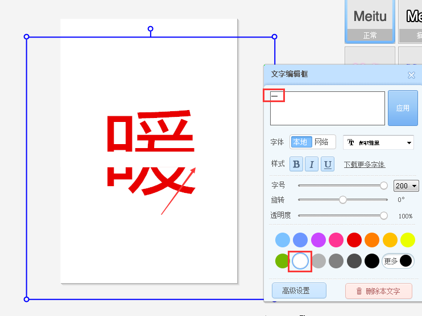
Task: Click inside the text input box
Action: 327,108
